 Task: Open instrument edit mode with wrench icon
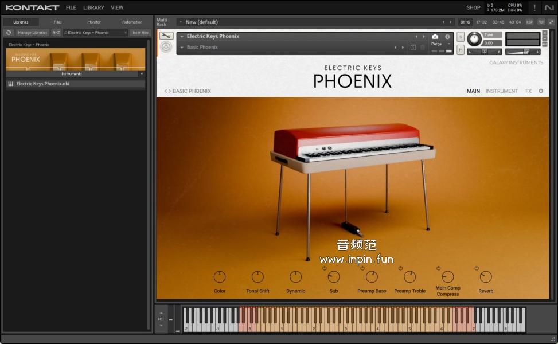tap(166, 36)
